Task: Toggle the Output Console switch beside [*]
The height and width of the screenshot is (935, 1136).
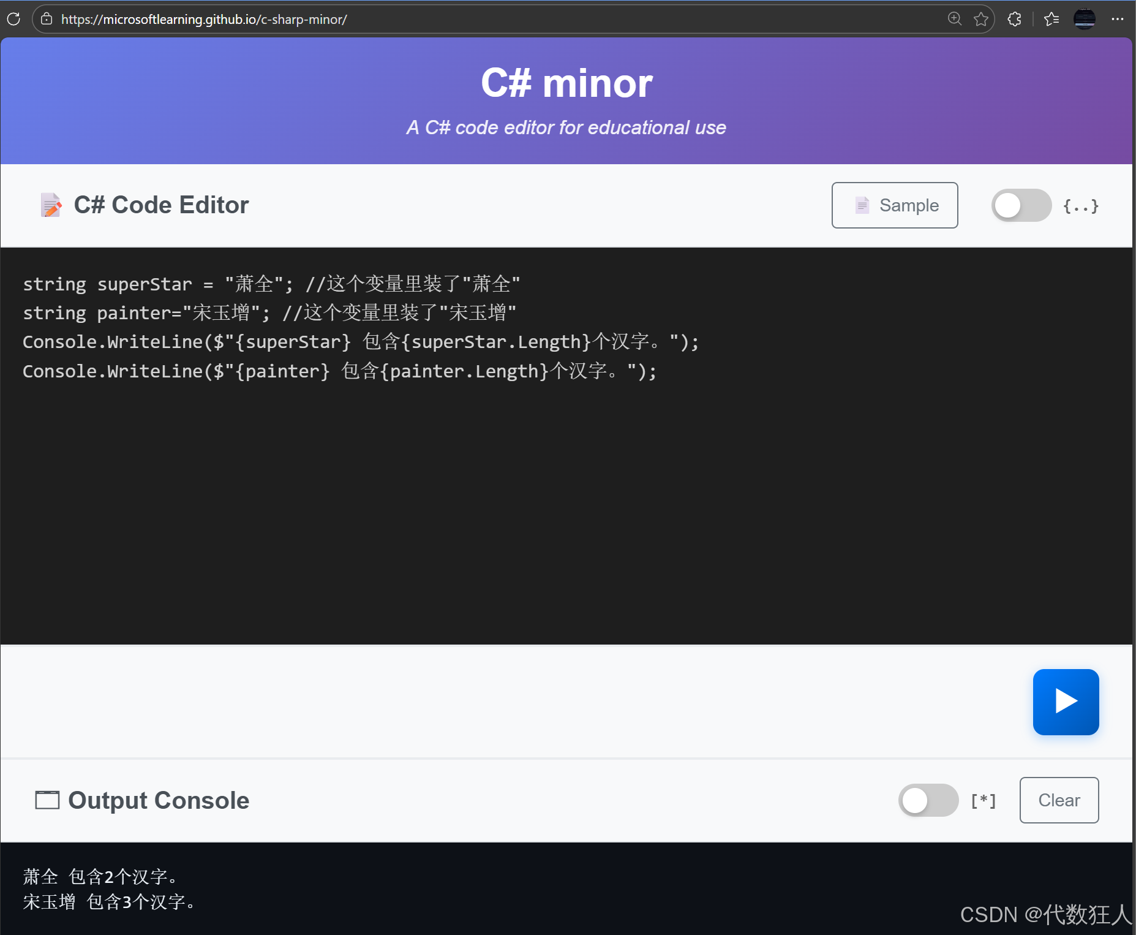Action: 928,800
